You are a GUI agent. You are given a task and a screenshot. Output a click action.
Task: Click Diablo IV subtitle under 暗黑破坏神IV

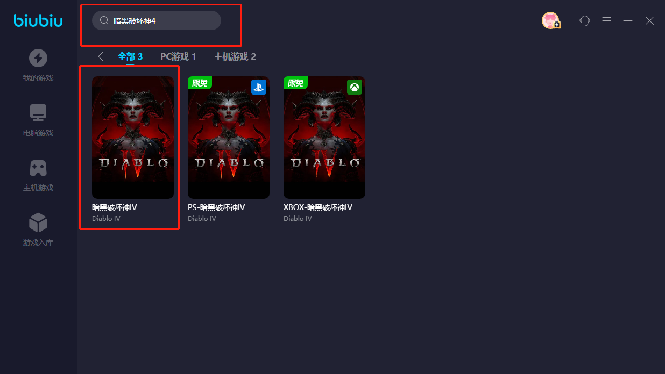[106, 219]
